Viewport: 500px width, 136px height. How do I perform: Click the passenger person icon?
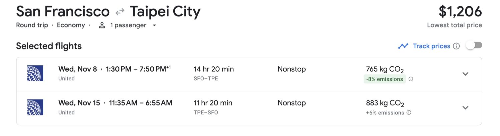tap(102, 25)
